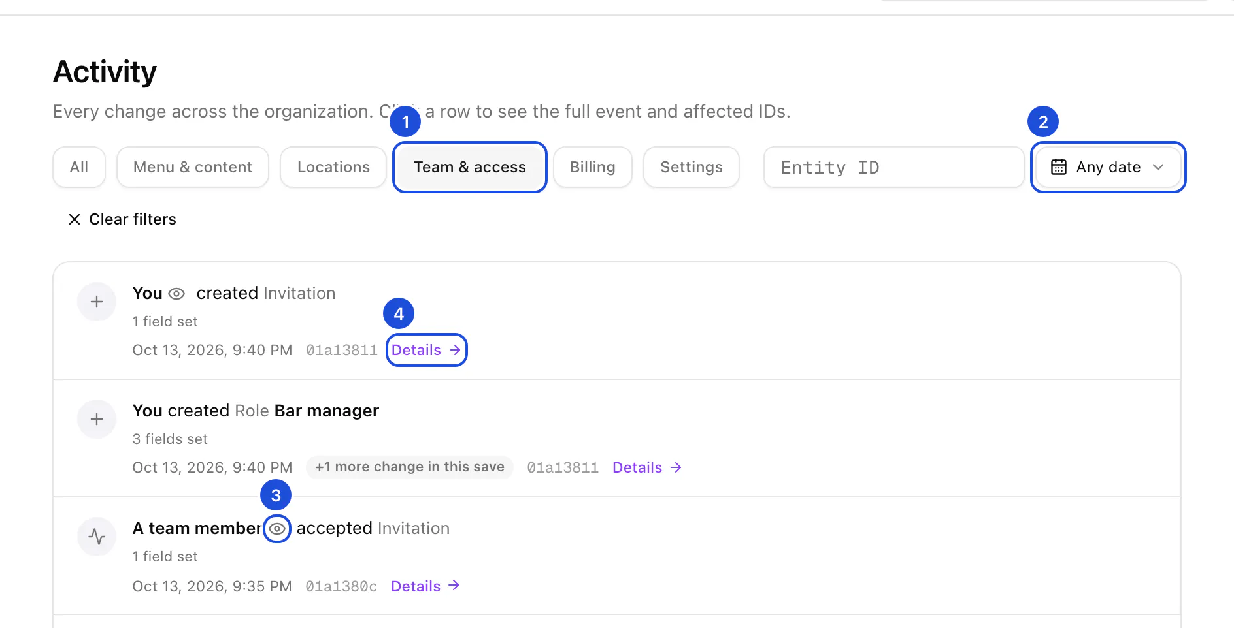
Task: Open Details for 'You created Invitation' event
Action: [426, 350]
